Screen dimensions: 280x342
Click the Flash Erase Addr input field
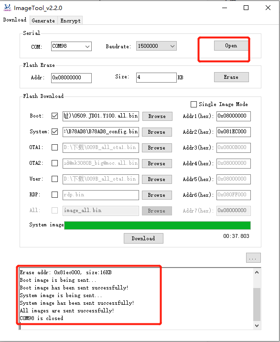[x=71, y=78]
